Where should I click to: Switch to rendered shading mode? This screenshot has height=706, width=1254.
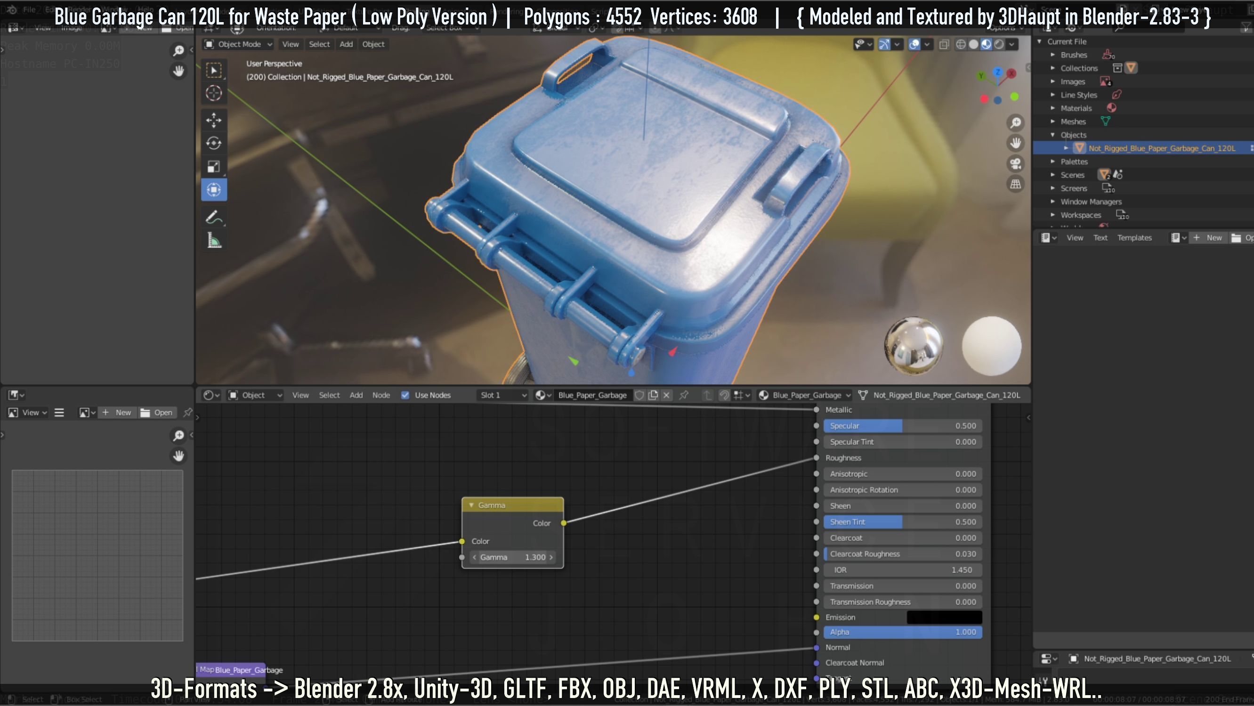point(999,44)
